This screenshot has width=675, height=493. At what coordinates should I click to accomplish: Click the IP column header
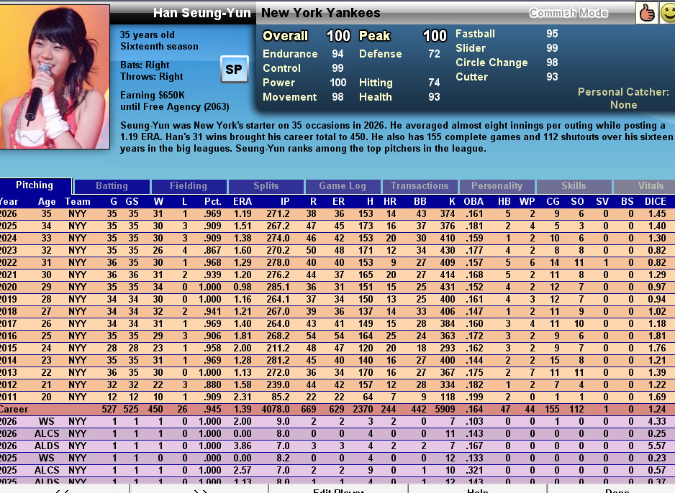pyautogui.click(x=285, y=202)
